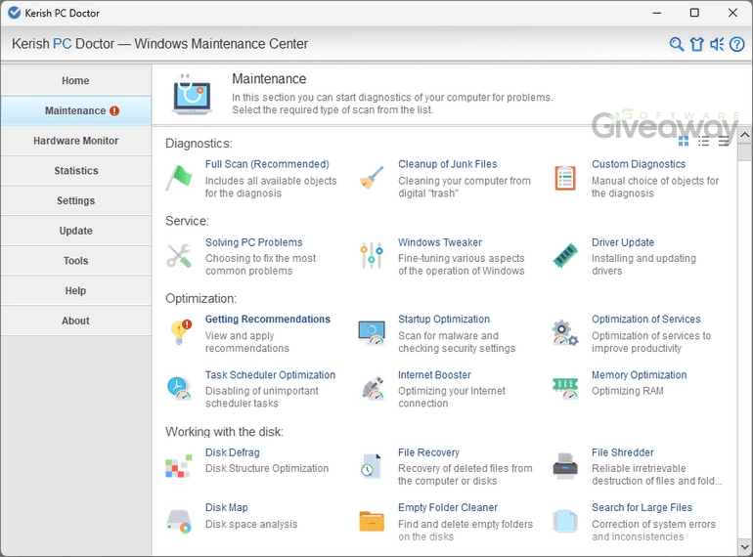Click the clipboard Custom Diagnostics icon
The width and height of the screenshot is (753, 557).
tap(565, 178)
